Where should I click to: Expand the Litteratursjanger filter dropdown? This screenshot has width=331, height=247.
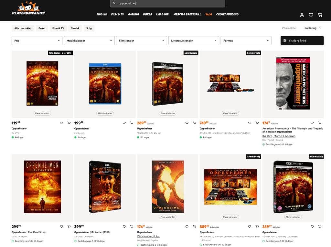194,40
